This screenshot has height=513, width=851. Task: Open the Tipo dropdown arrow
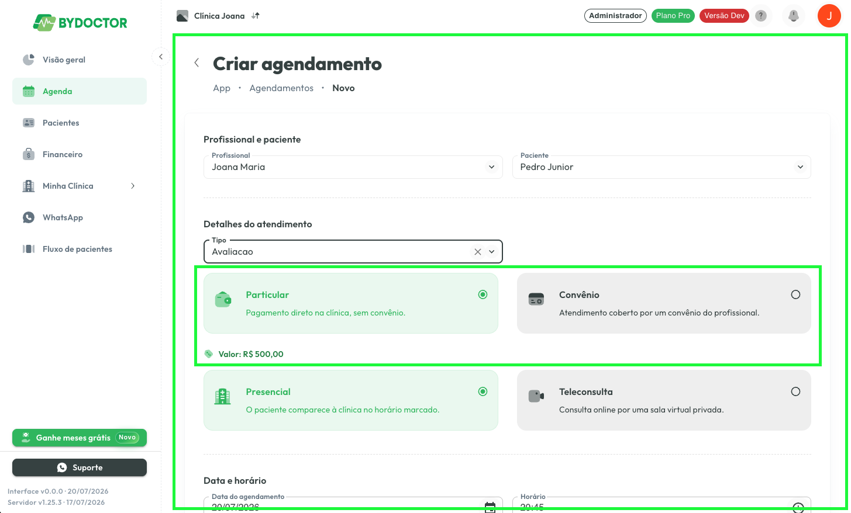click(x=491, y=252)
